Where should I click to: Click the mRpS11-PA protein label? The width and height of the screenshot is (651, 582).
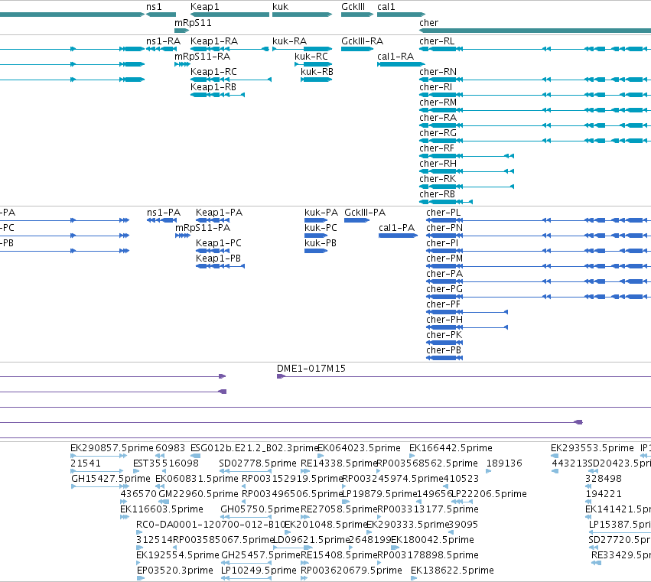tap(203, 228)
